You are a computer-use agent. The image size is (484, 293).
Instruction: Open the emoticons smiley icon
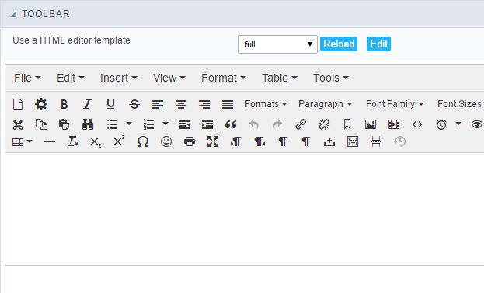(166, 141)
